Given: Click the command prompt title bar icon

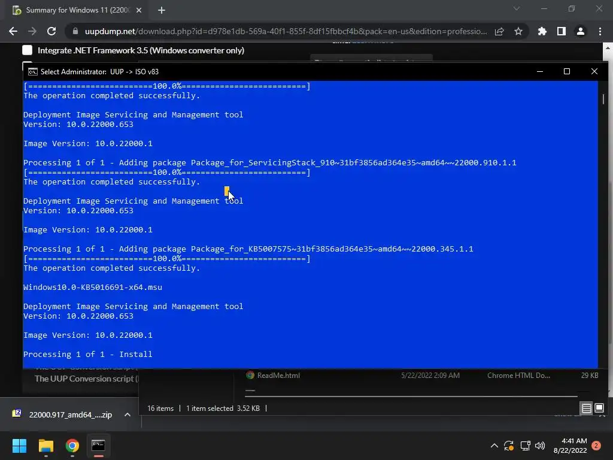Looking at the screenshot, I should pyautogui.click(x=33, y=72).
